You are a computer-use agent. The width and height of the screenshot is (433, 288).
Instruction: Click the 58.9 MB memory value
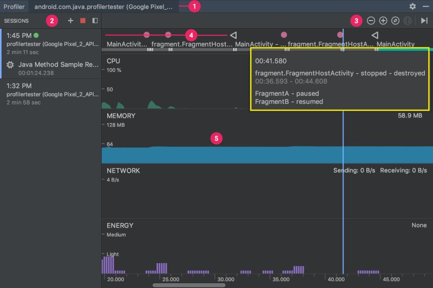click(410, 115)
